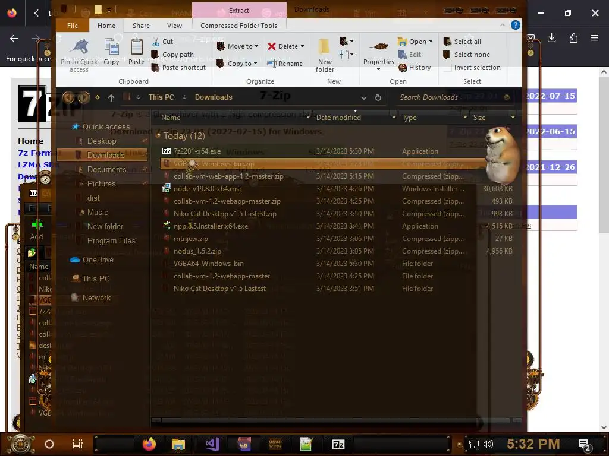This screenshot has height=456, width=609.
Task: Click Invert selection
Action: [x=472, y=68]
